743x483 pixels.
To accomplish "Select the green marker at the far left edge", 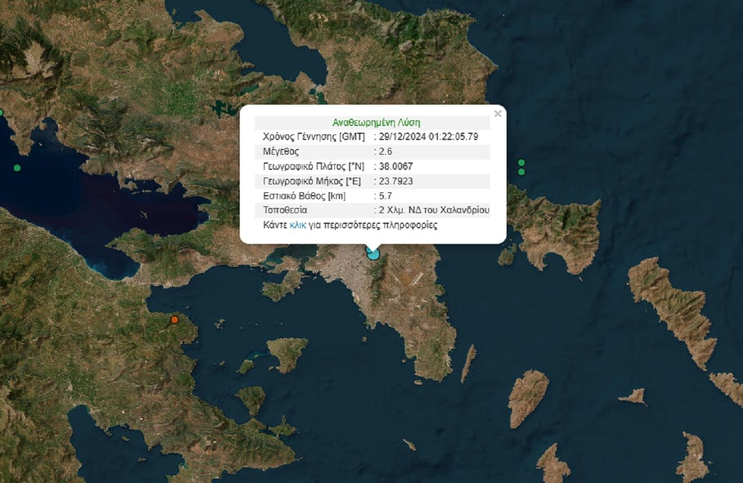I will pyautogui.click(x=1, y=112).
